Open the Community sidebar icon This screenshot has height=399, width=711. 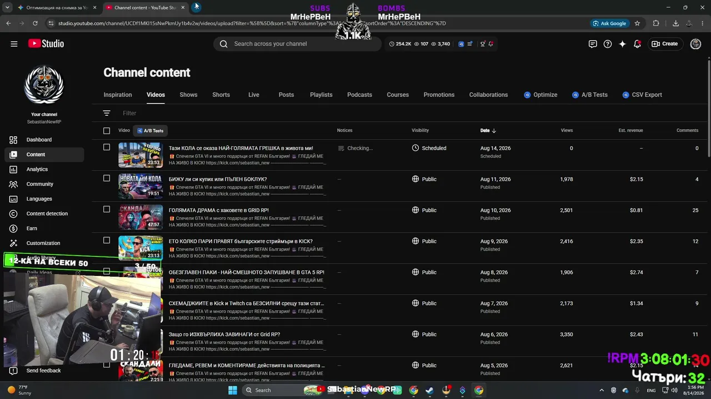click(x=14, y=184)
